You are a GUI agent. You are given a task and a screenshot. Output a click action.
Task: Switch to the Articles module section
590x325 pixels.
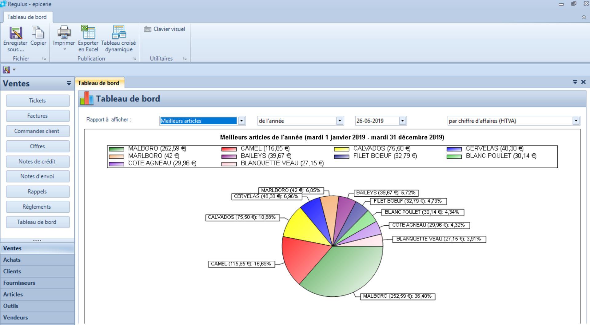coord(37,294)
